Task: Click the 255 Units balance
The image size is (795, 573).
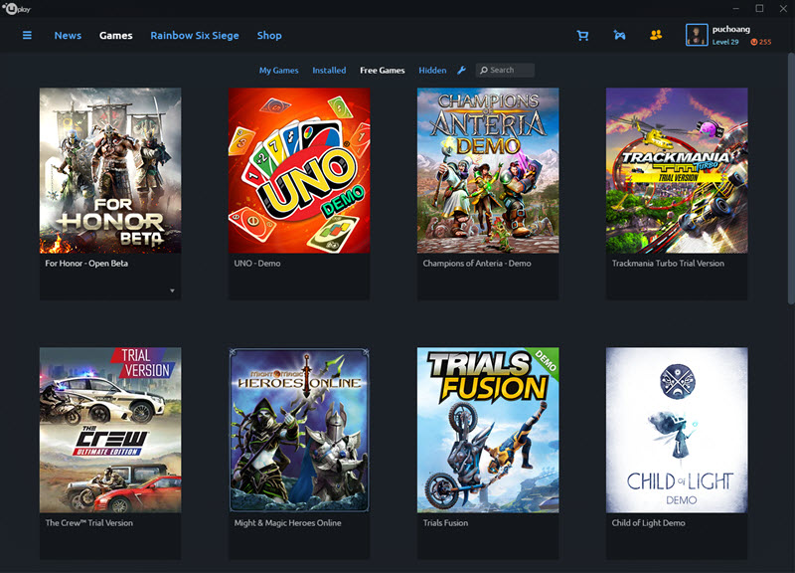Action: coord(765,42)
